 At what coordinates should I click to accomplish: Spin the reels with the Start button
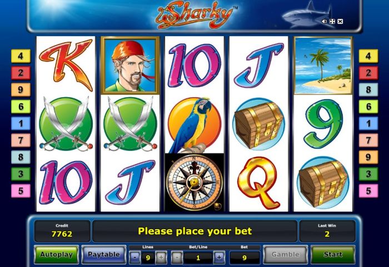[x=333, y=255]
